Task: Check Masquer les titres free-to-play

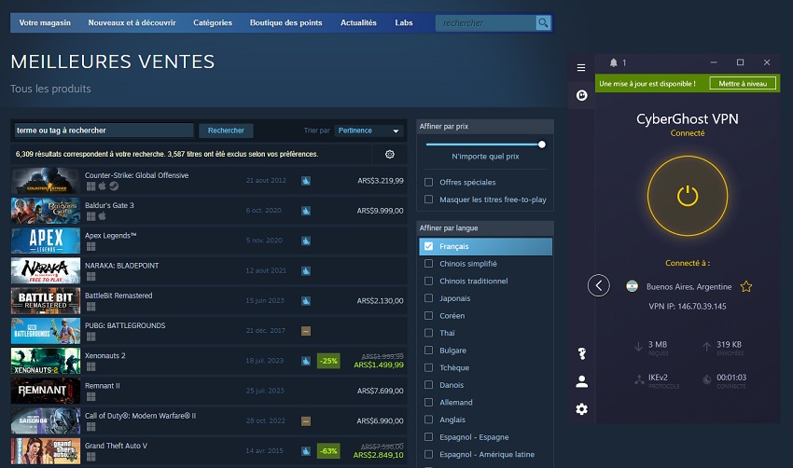Action: (x=428, y=200)
